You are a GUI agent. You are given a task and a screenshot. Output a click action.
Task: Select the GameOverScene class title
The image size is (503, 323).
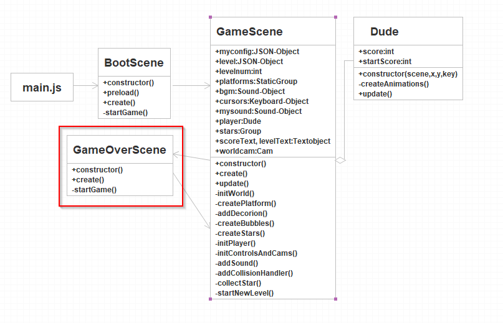[120, 150]
